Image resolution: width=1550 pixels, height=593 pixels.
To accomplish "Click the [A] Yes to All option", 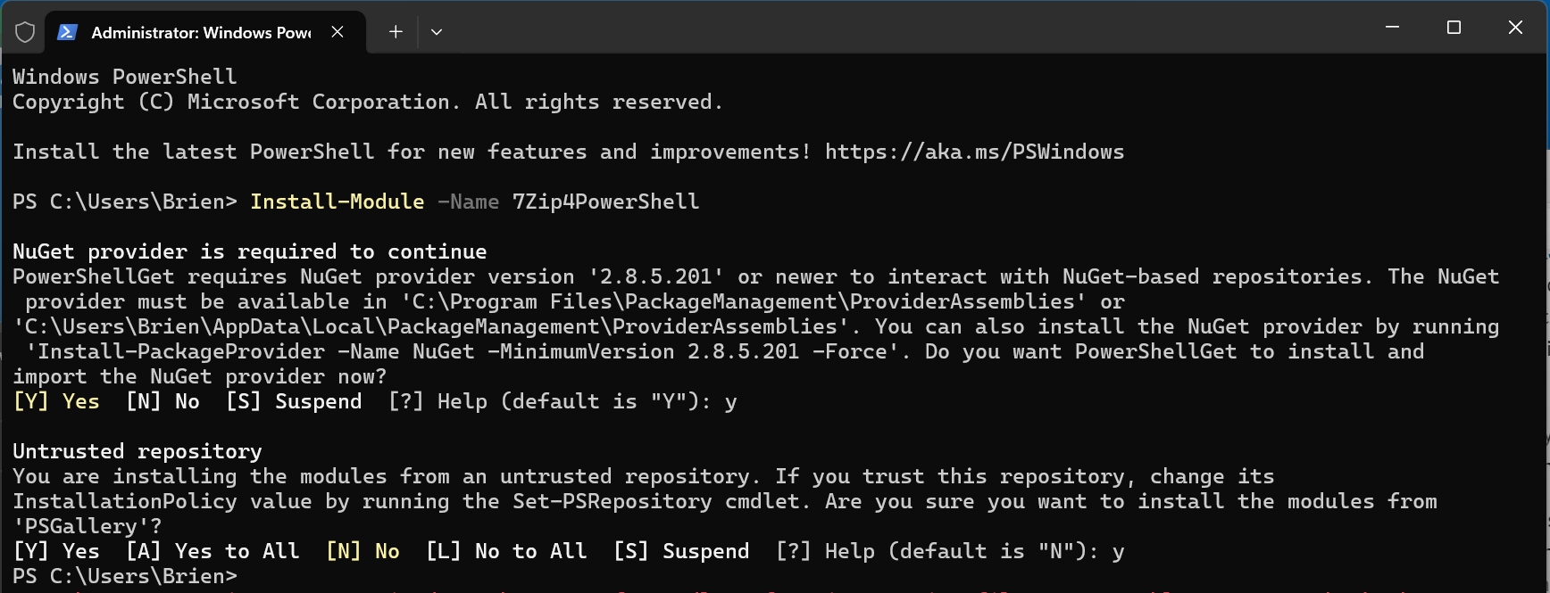I will click(212, 551).
